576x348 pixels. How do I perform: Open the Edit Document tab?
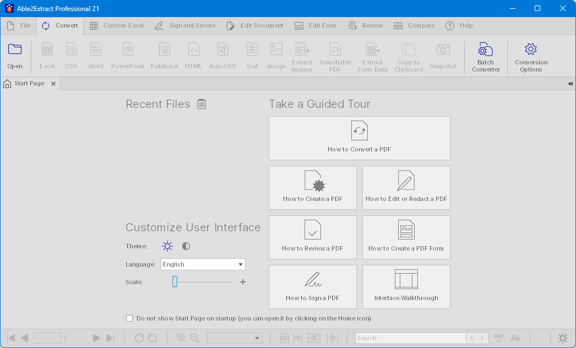click(255, 25)
